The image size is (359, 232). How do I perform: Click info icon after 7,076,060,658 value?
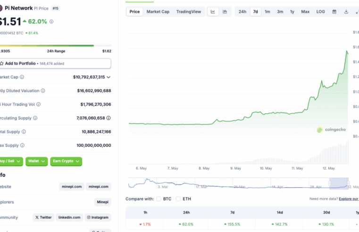(x=109, y=118)
